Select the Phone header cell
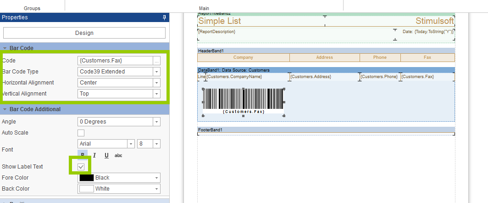Viewport: 488px width, 203px height. click(380, 57)
